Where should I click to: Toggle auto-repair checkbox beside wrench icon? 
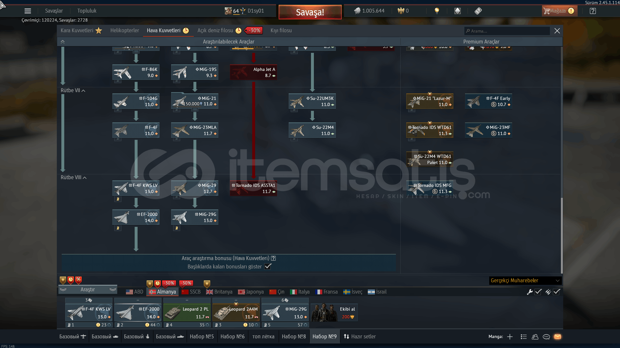tap(538, 292)
